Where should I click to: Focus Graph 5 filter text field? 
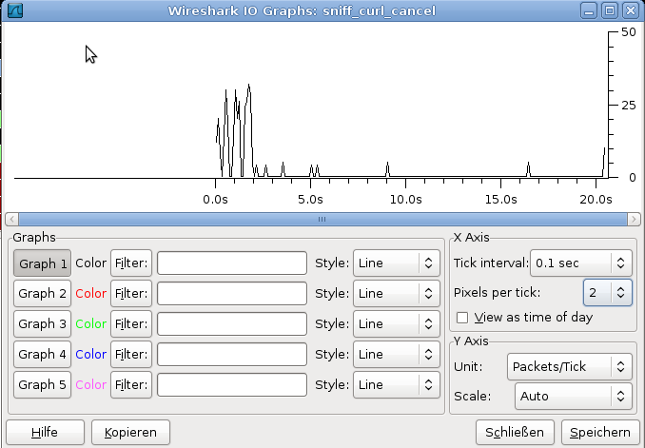(x=232, y=384)
